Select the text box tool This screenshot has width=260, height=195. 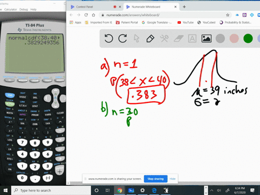[x=192, y=38]
